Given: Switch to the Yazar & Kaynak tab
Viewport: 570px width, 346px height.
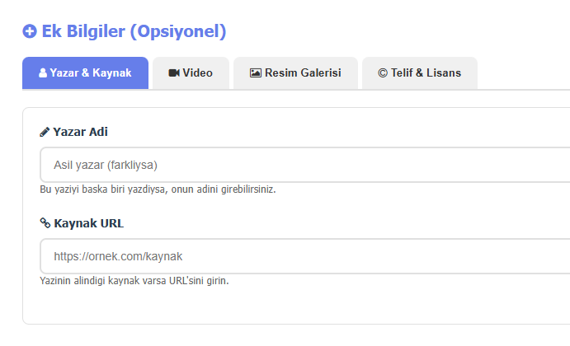Looking at the screenshot, I should coord(85,73).
